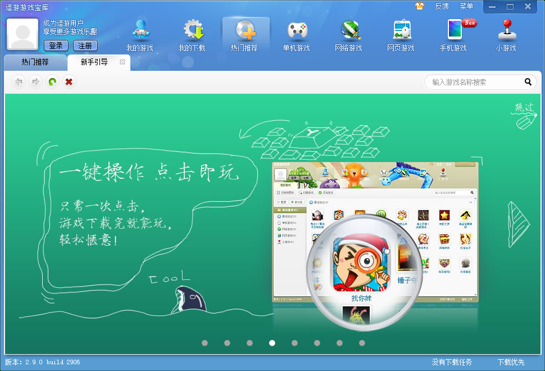
Task: Select second slide indicator dot
Action: (228, 343)
